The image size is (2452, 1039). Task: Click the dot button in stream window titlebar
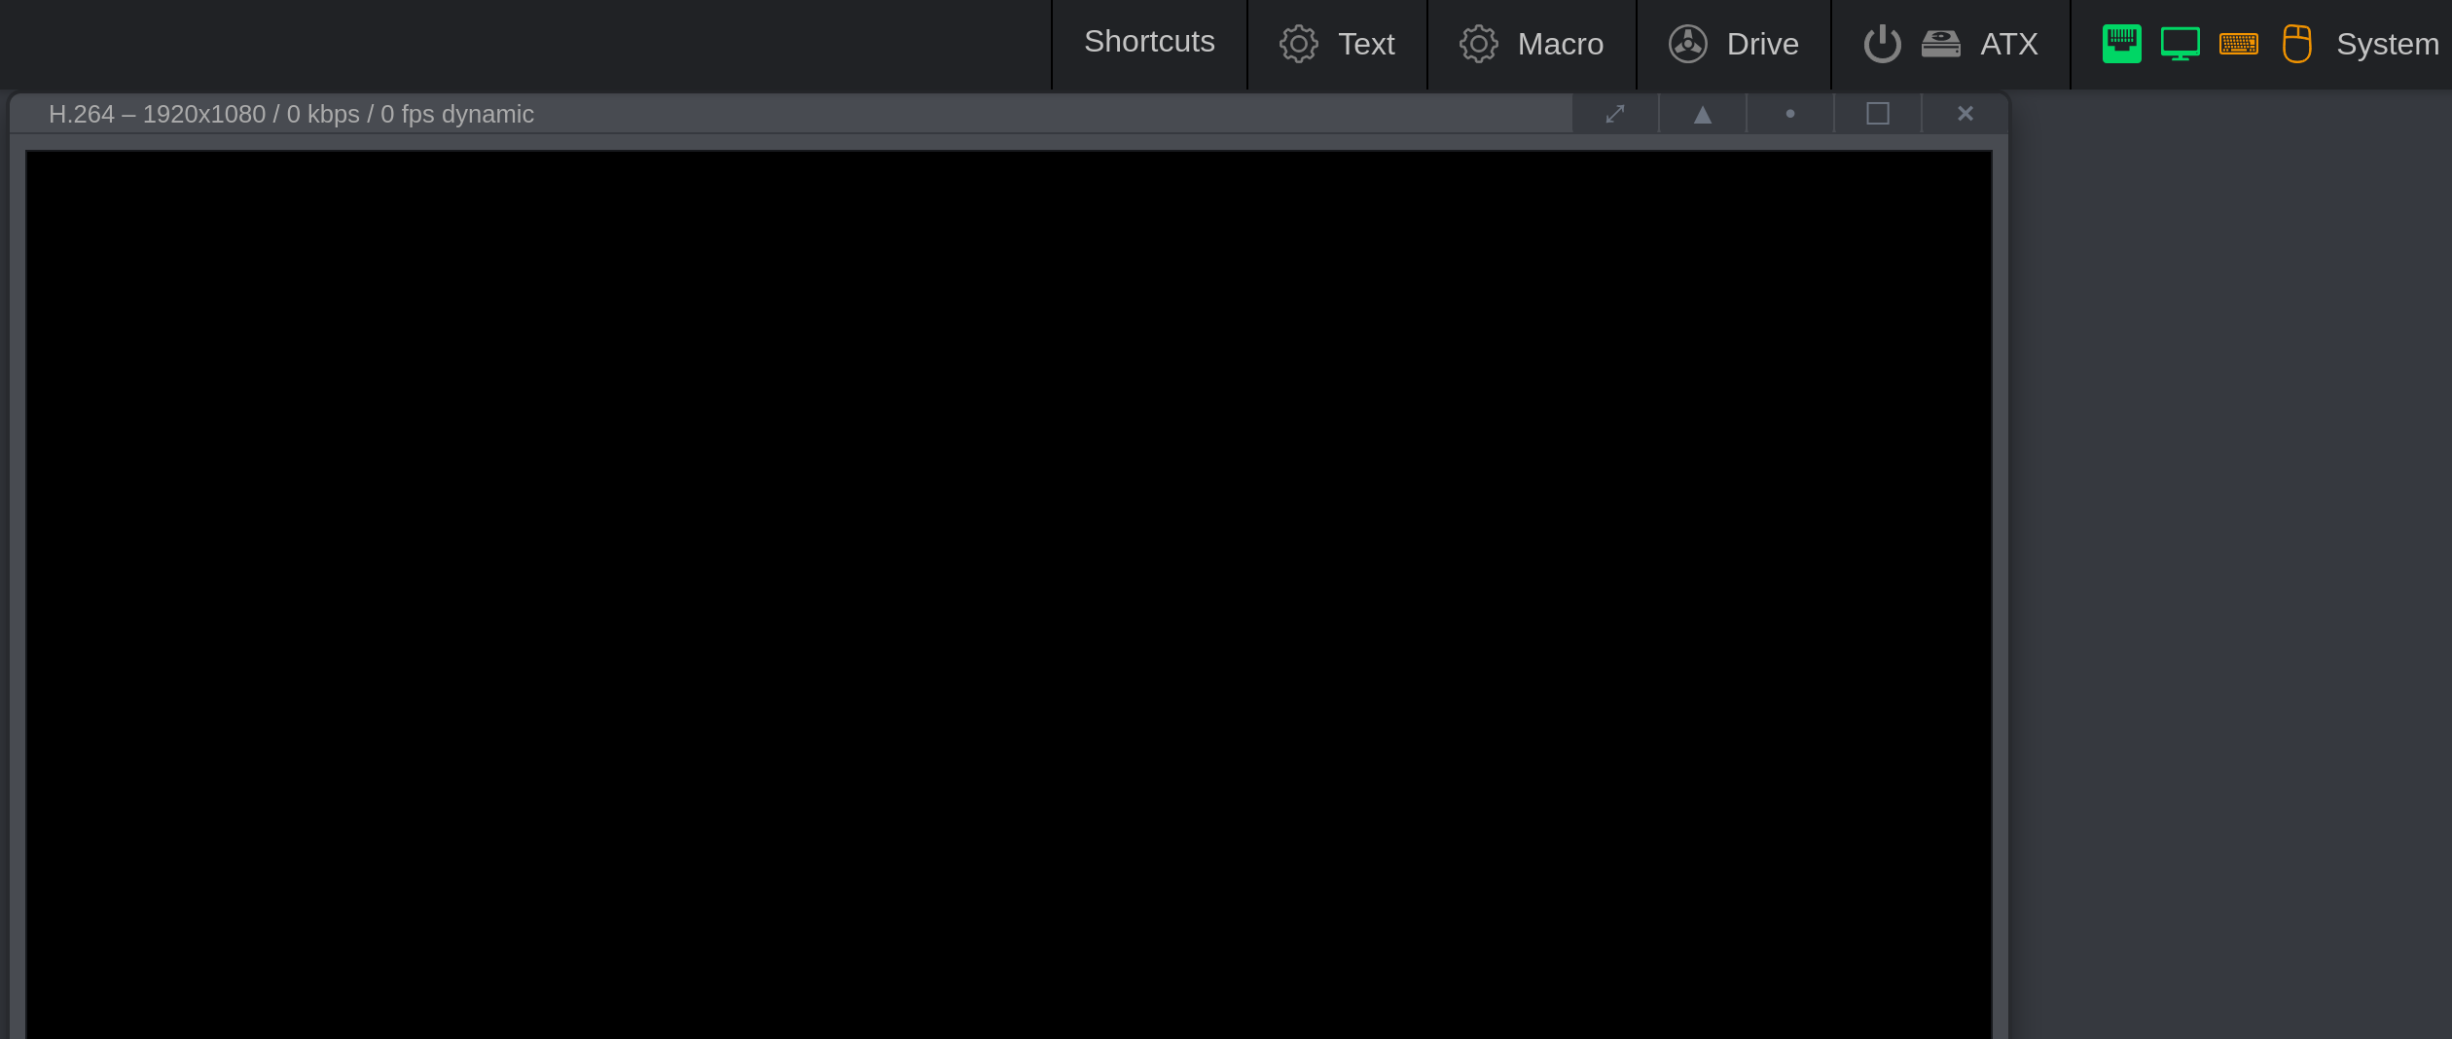[x=1790, y=114]
